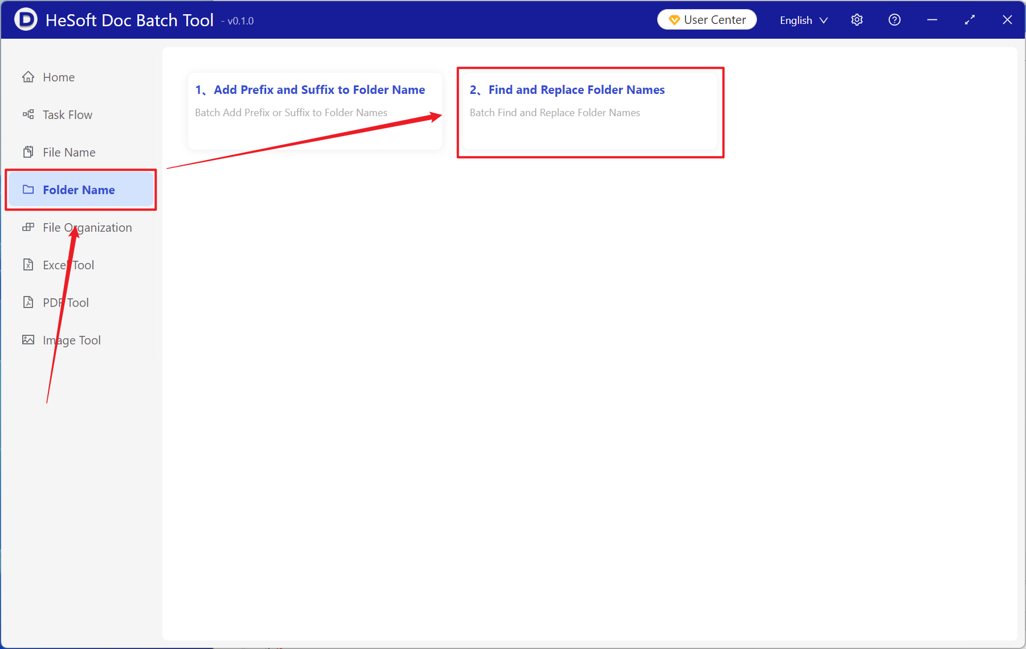Switch to File Name section

pyautogui.click(x=80, y=152)
